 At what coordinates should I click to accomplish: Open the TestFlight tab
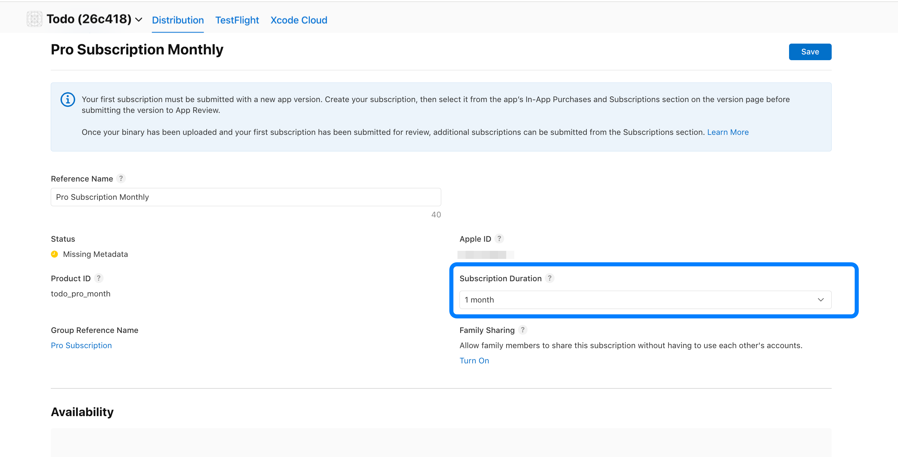pyautogui.click(x=237, y=20)
